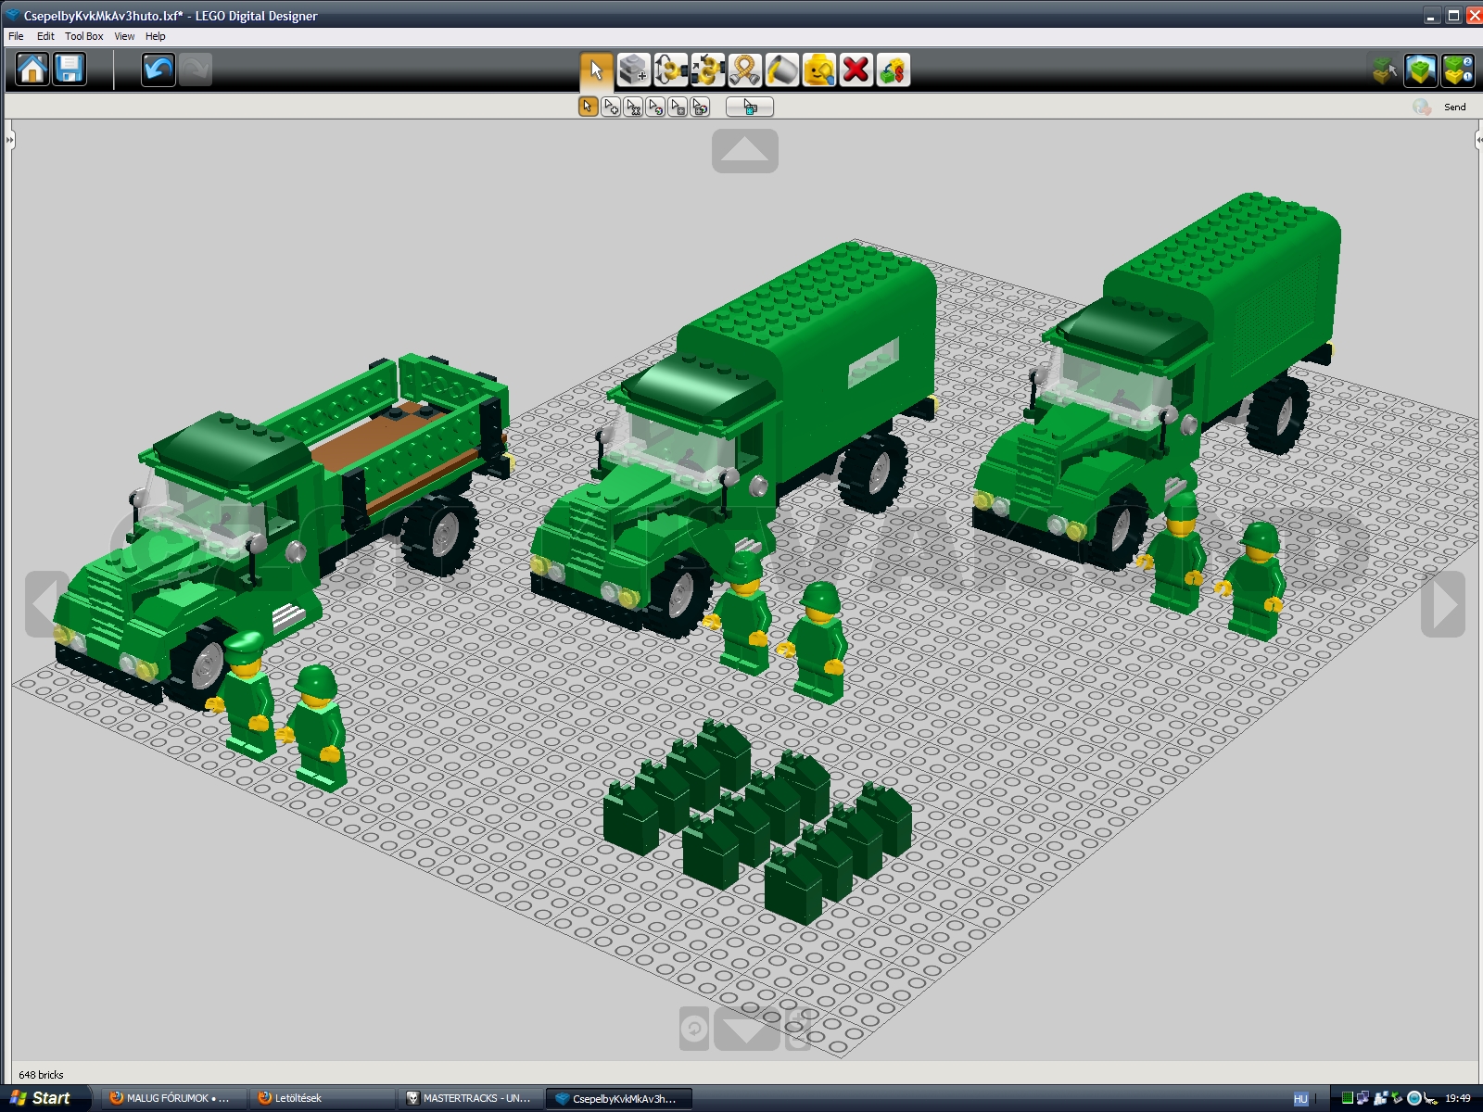This screenshot has width=1483, height=1112.
Task: Switch to Letöltések taskbar window
Action: pos(323,1098)
